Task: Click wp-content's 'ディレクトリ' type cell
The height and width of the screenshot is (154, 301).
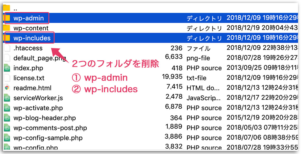Action: [x=204, y=28]
